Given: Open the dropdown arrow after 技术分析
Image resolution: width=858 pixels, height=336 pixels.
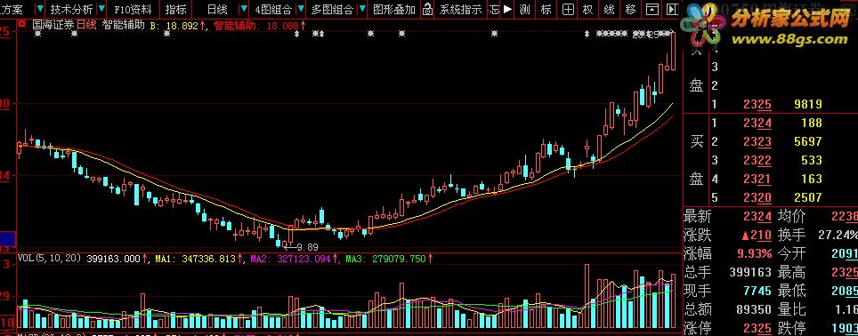Looking at the screenshot, I should [101, 10].
